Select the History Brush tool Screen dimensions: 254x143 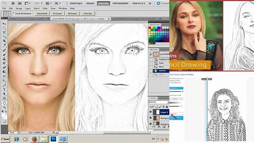click(x=4, y=63)
